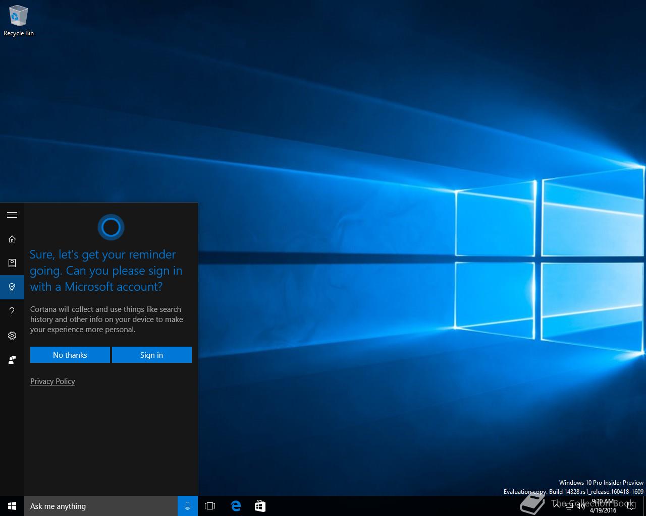Open the Feedback icon in Cortana sidebar
Screen dimensions: 646x516
[12, 360]
